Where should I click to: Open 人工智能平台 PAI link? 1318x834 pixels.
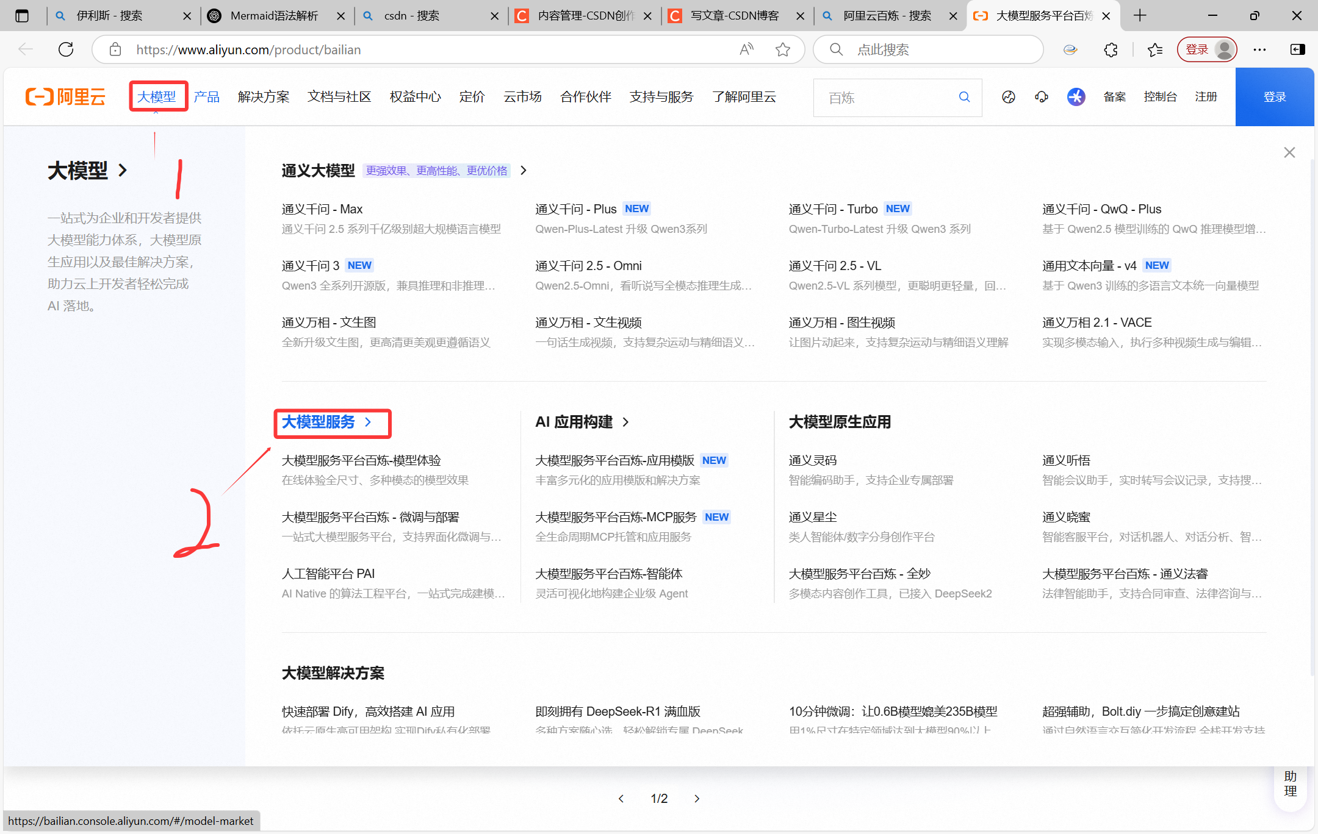328,574
